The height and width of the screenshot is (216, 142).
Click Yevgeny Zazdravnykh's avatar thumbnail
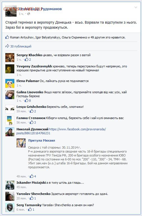coord(10,69)
